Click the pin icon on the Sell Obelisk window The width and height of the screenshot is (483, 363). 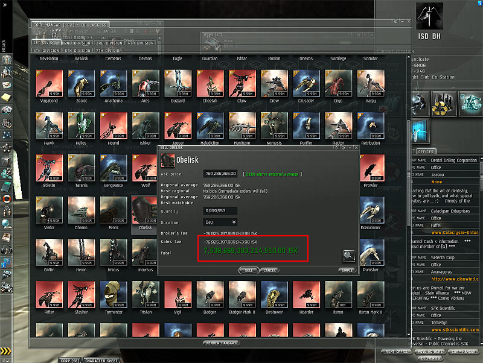(x=343, y=148)
